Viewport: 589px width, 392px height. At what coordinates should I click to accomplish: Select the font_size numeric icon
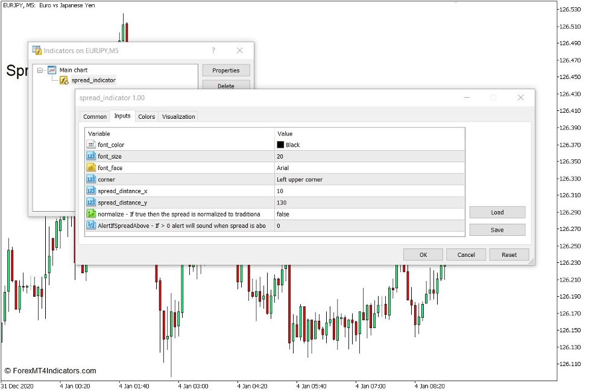pyautogui.click(x=91, y=156)
